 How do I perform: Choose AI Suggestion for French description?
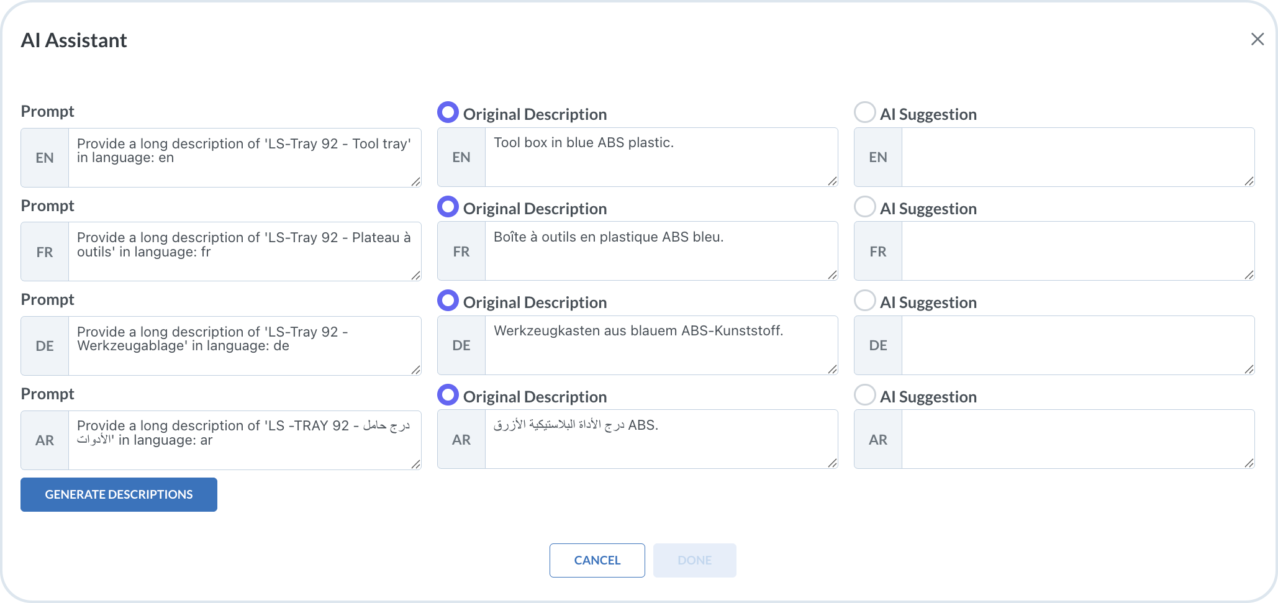pos(864,207)
